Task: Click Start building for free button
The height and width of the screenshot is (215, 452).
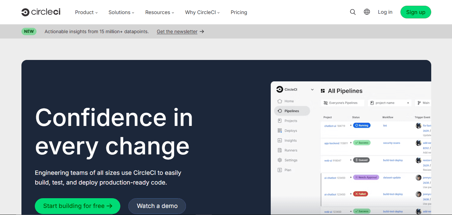Action: pos(77,206)
